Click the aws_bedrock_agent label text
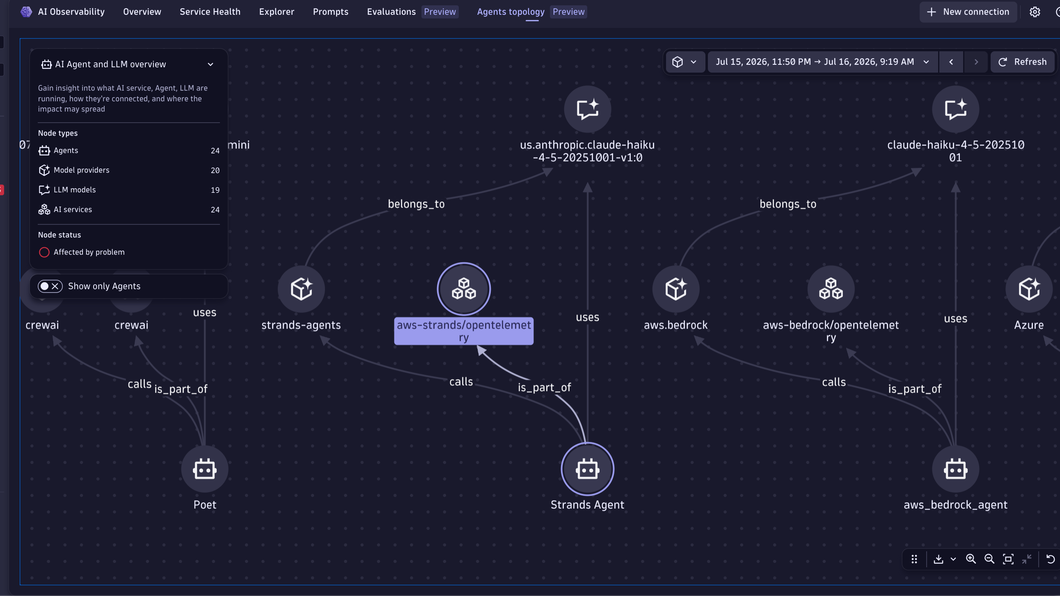1060x596 pixels. click(955, 505)
